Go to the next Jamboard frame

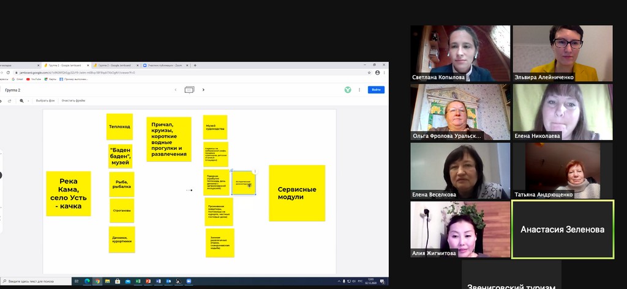pyautogui.click(x=203, y=90)
